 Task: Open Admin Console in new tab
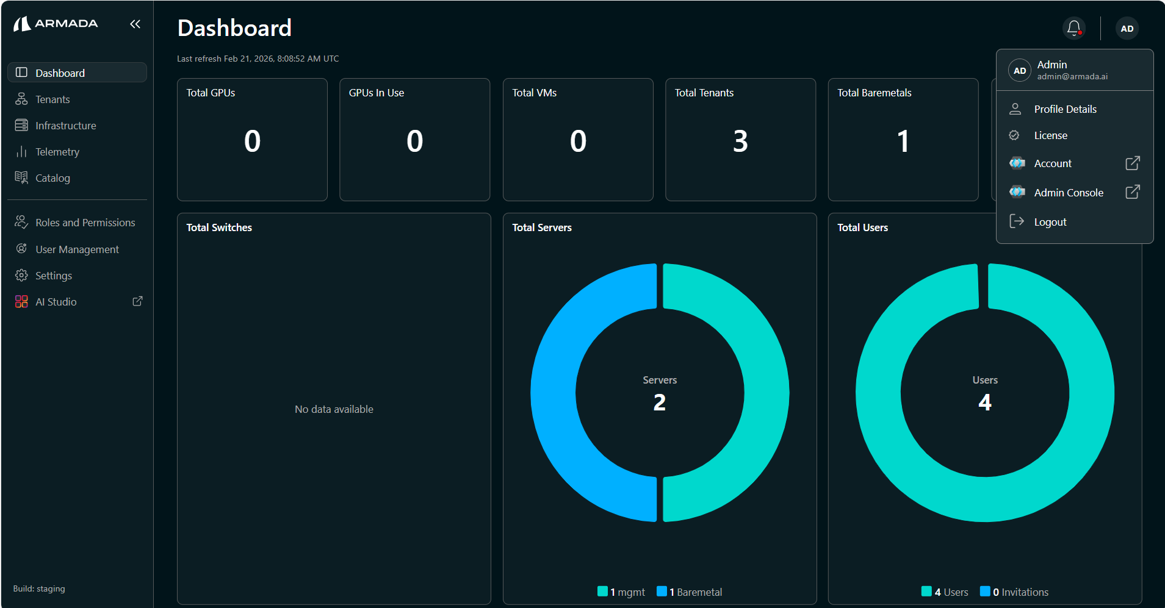(x=1068, y=192)
